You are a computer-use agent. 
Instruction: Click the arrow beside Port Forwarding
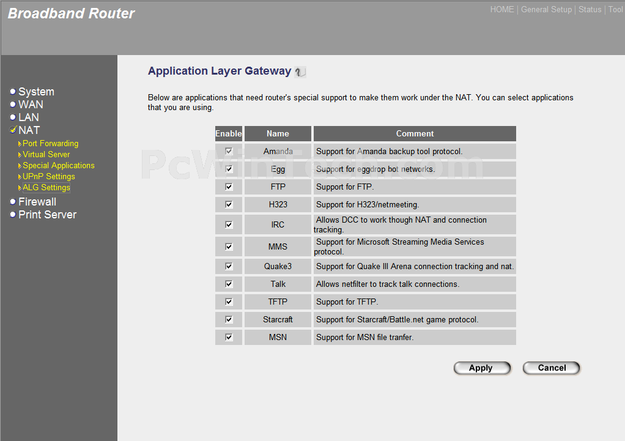(20, 144)
